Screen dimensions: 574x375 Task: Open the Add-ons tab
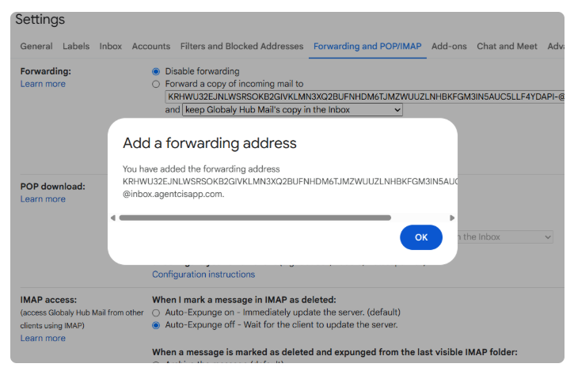click(449, 47)
